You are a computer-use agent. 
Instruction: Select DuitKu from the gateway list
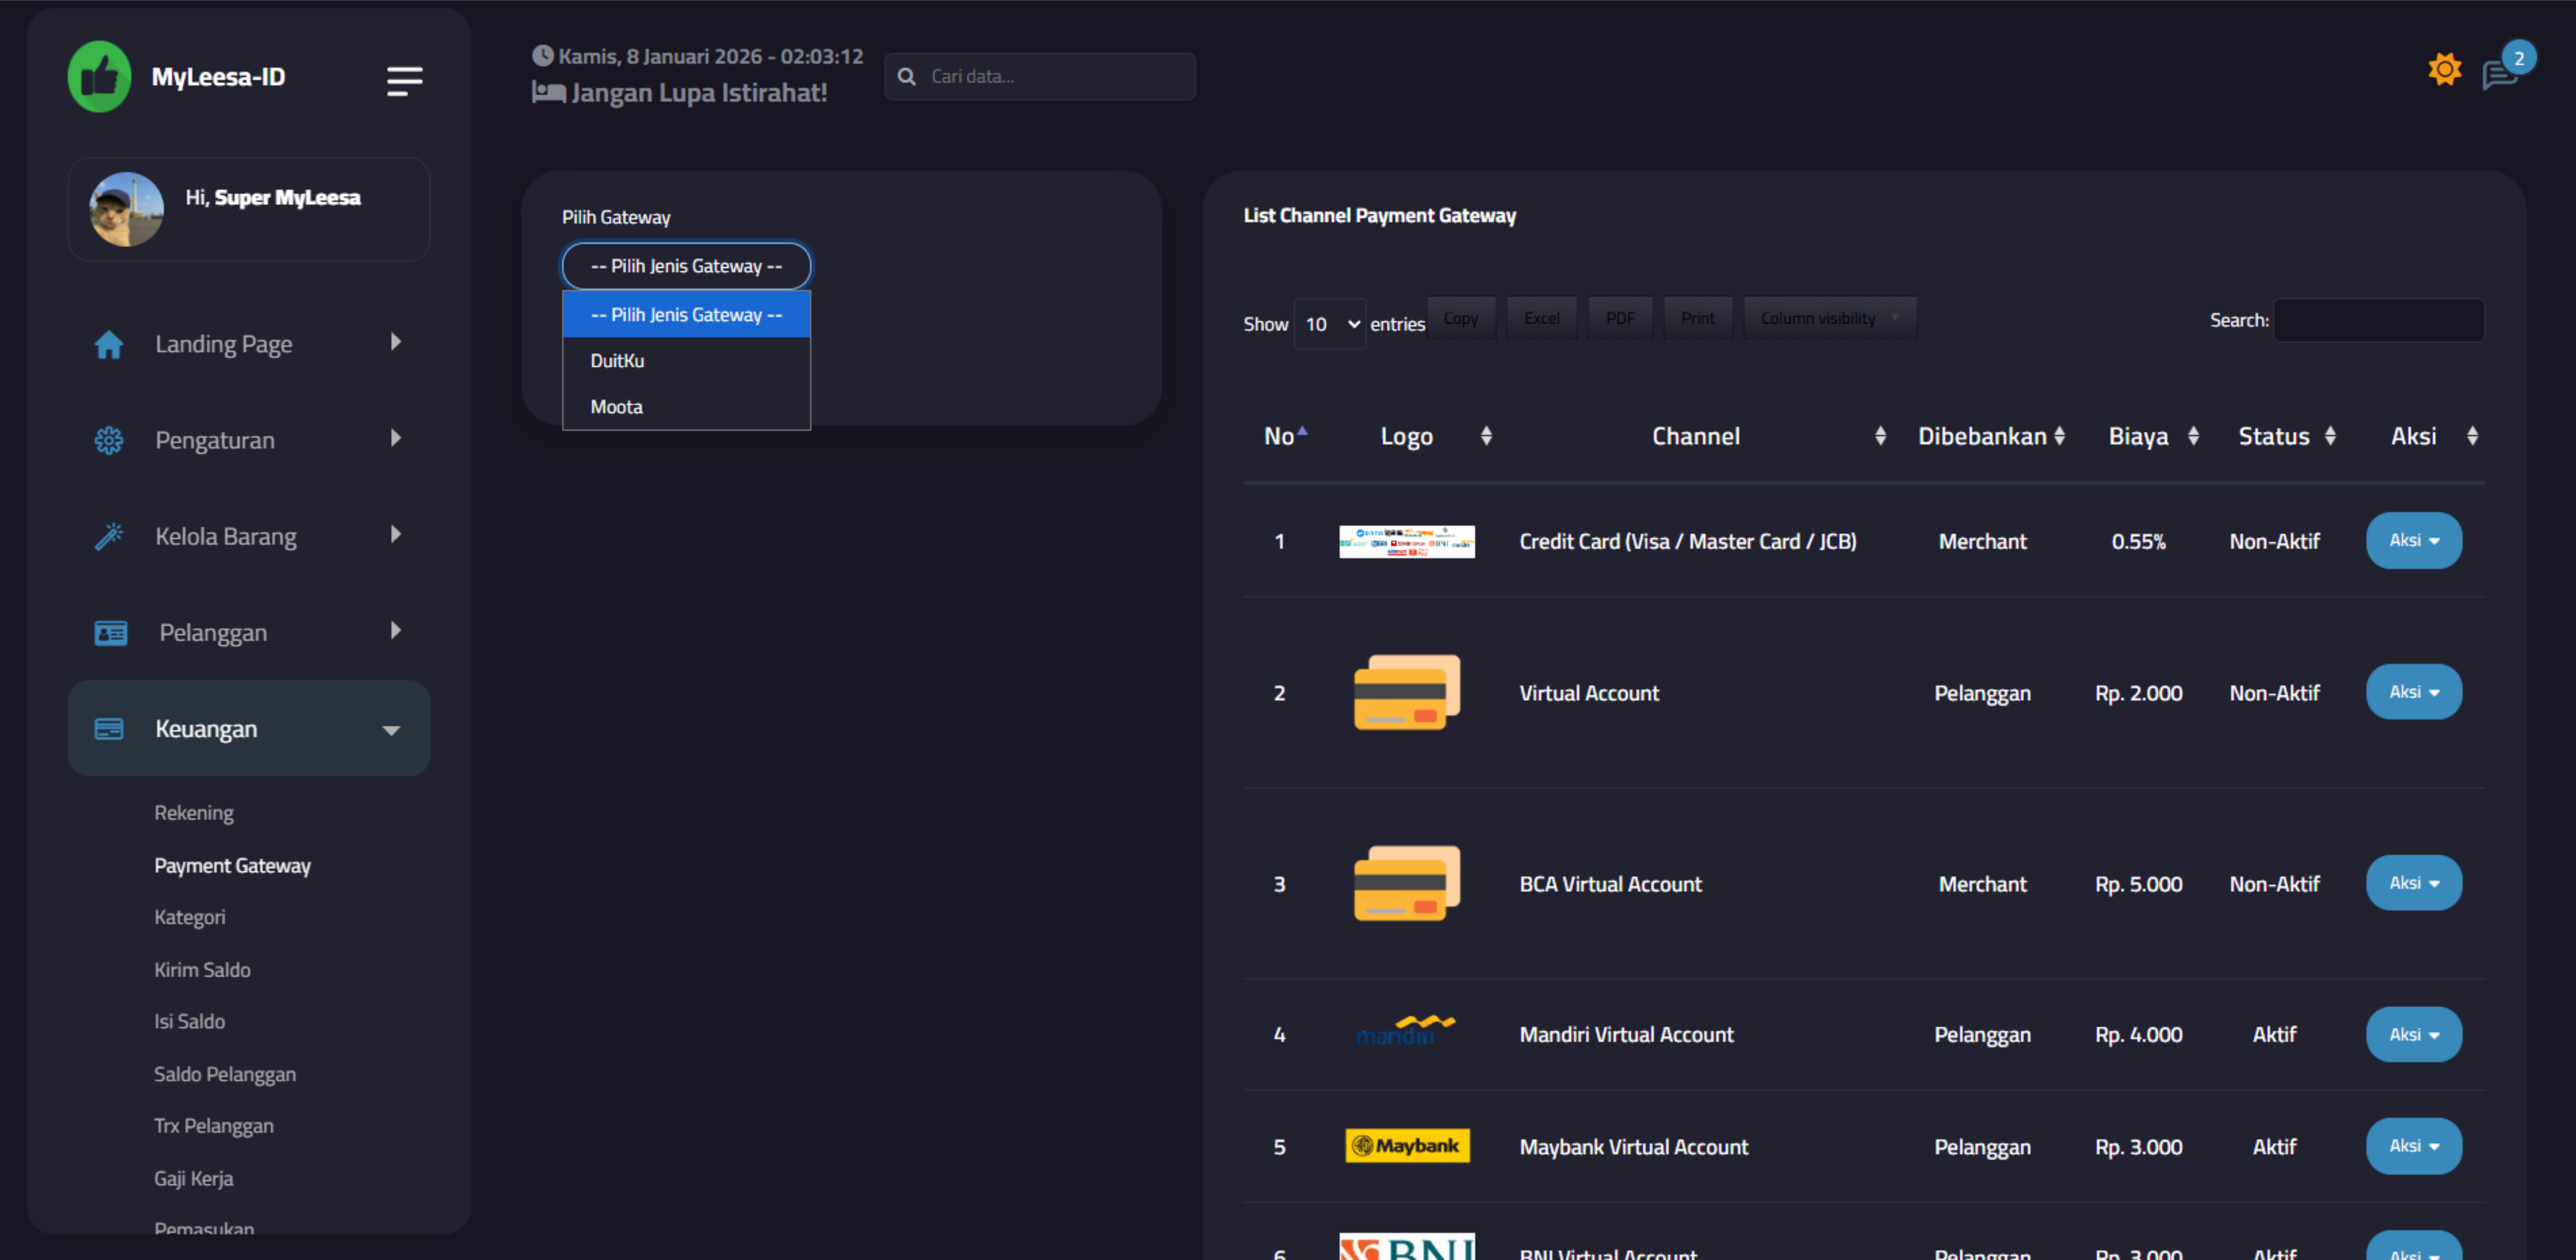point(617,361)
